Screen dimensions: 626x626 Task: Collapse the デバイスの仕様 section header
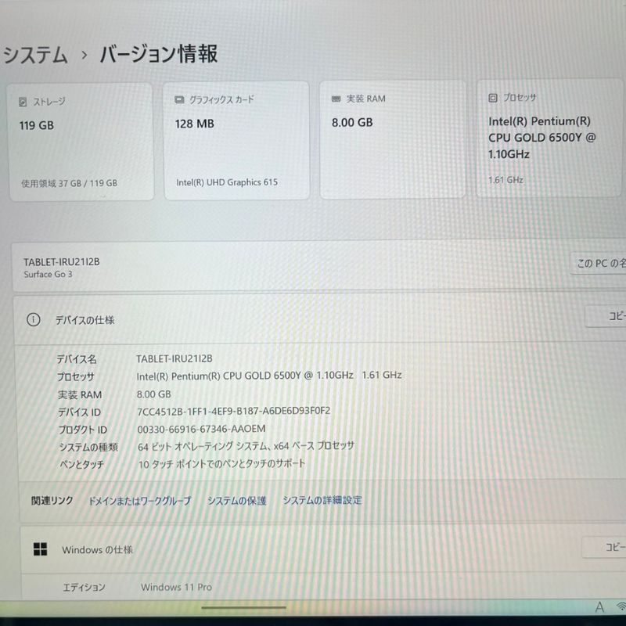[320, 319]
